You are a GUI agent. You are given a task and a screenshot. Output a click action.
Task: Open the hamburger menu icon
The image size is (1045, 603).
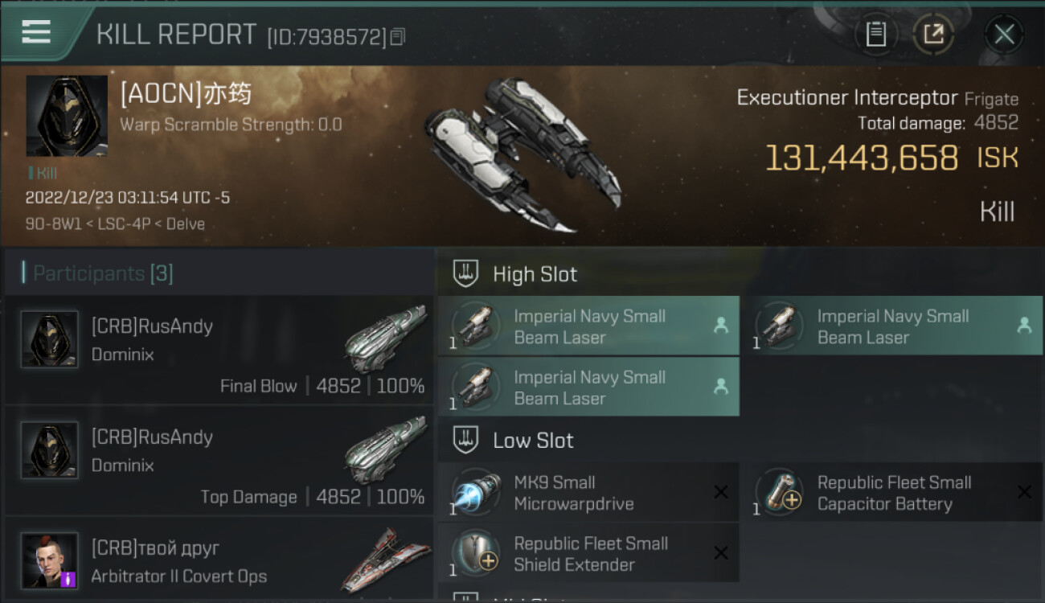click(36, 32)
